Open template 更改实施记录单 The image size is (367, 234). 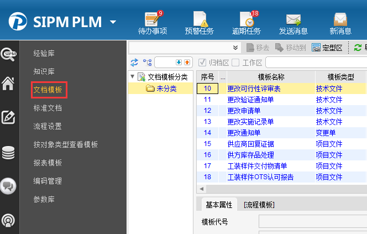click(250, 122)
